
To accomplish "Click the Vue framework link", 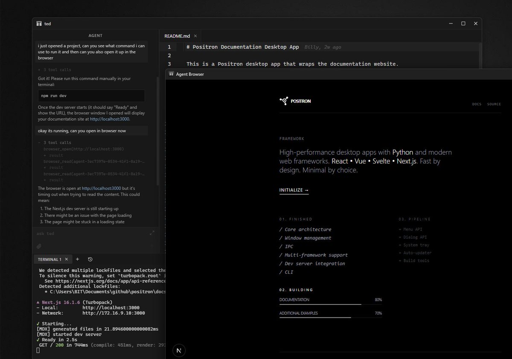I will point(360,161).
